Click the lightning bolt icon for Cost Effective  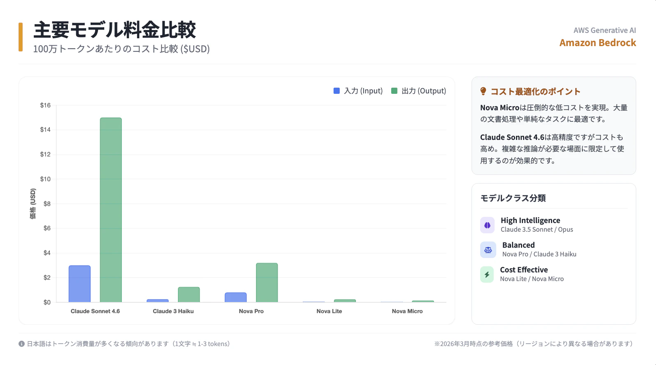tap(487, 274)
